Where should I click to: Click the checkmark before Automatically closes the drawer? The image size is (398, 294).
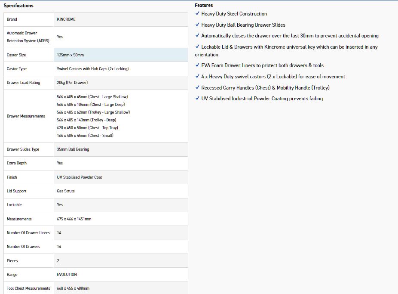[x=197, y=36]
